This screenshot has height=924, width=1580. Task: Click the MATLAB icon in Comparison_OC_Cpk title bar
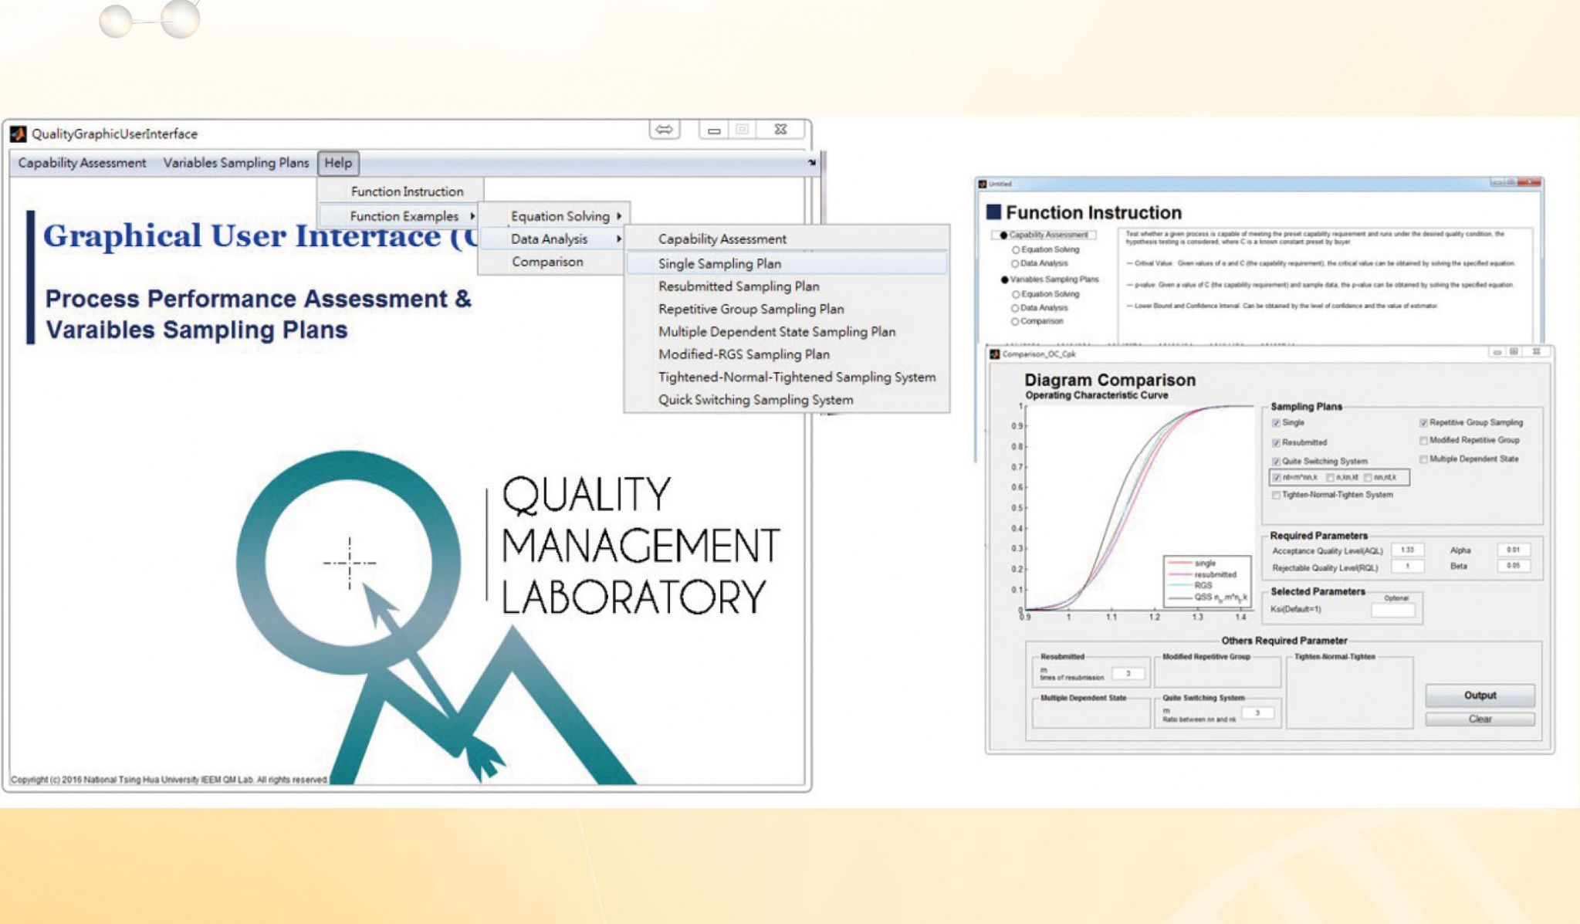[x=995, y=354]
